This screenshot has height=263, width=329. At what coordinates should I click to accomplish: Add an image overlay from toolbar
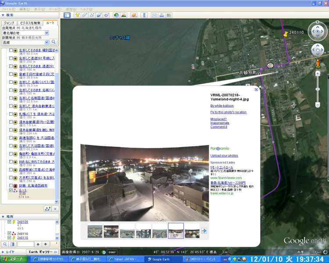(99, 15)
